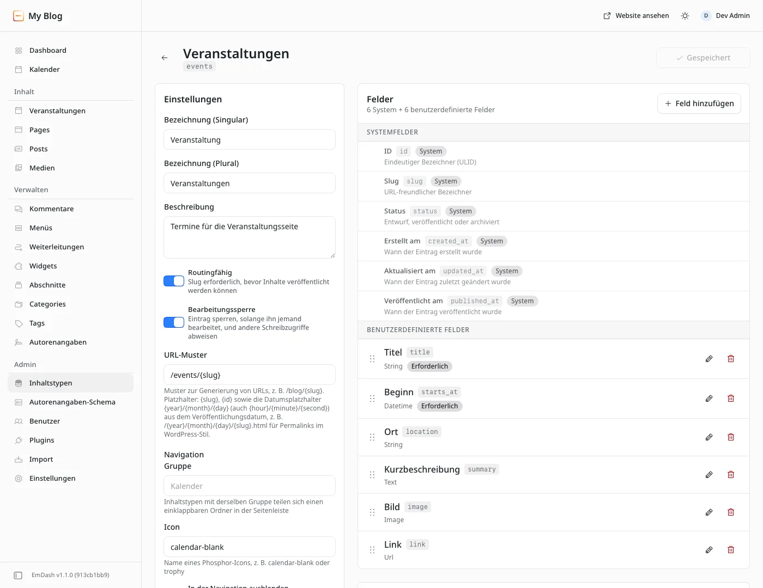
Task: Open the Website ansehen link
Action: [x=637, y=16]
